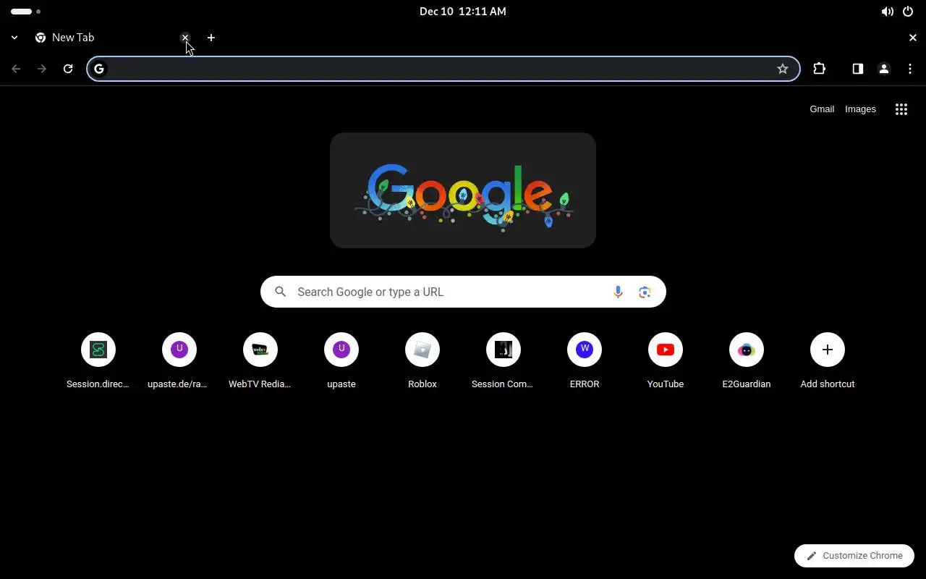Open the YouTube shortcut

(666, 361)
